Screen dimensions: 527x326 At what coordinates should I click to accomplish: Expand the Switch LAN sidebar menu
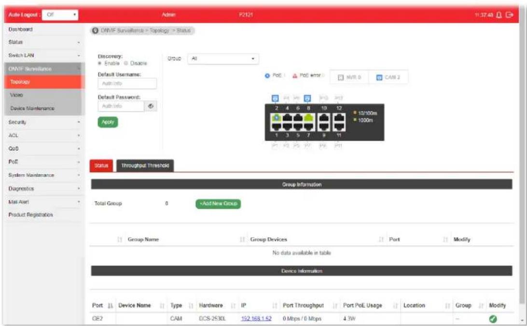[x=44, y=55]
